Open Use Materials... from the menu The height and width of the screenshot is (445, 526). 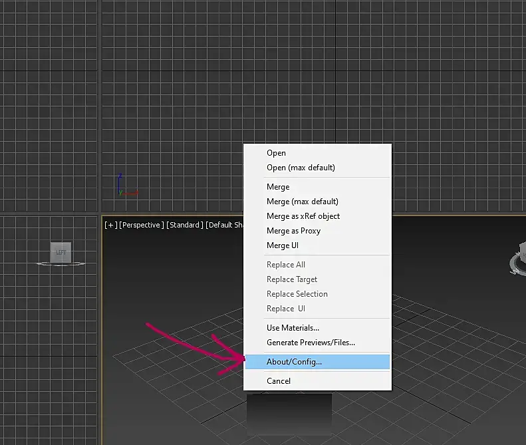pos(317,328)
